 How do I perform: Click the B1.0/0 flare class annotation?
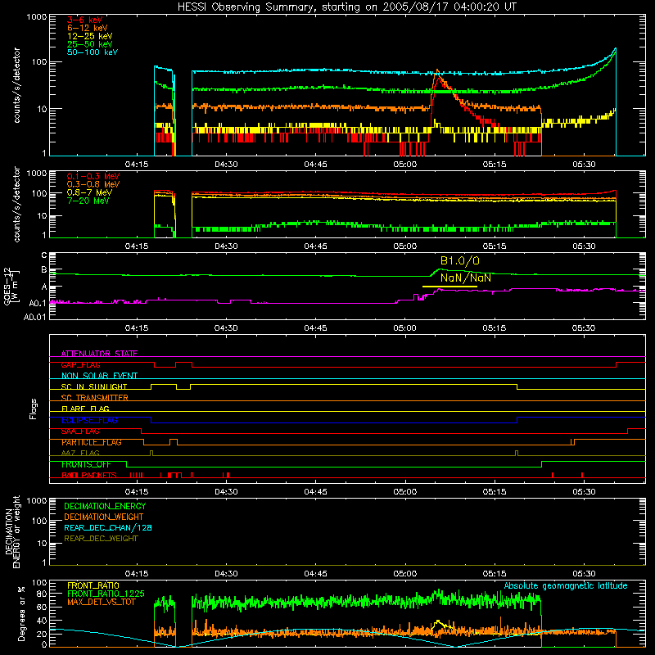460,260
